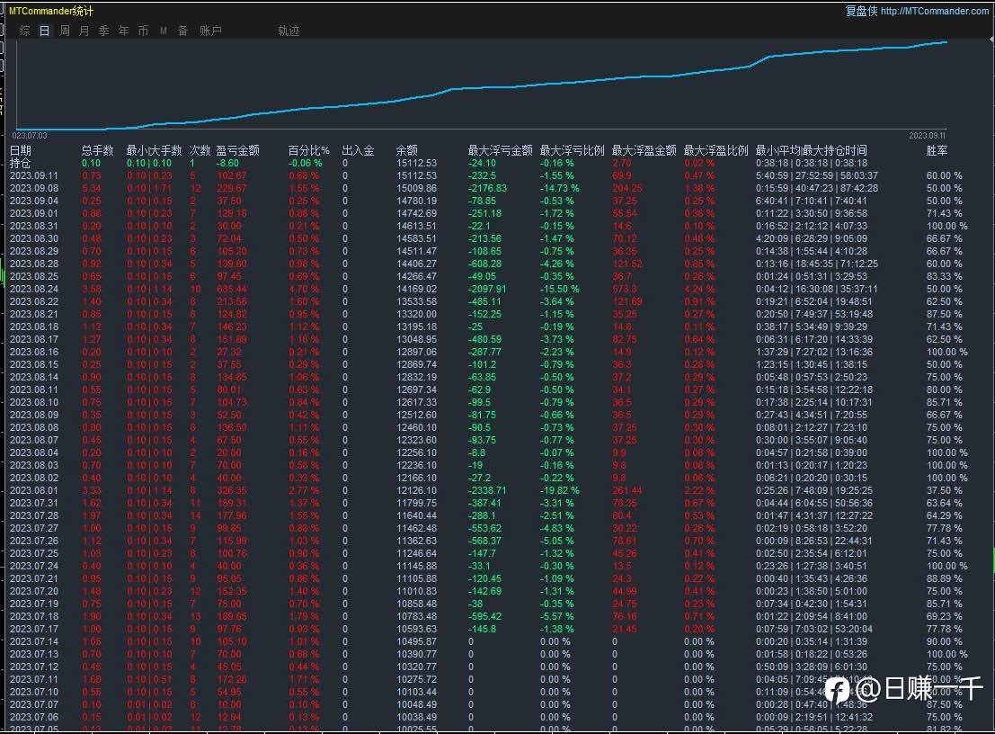The height and width of the screenshot is (734, 995).
Task: Sort by the 盈亏金额 column header
Action: click(x=237, y=150)
